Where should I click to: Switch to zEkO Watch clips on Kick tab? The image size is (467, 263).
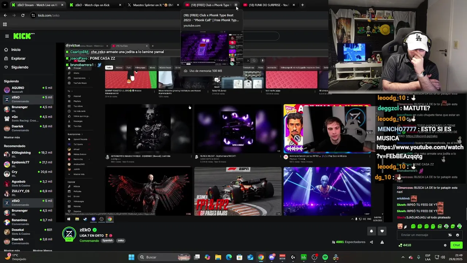(95, 5)
